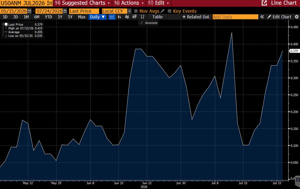Select the volume-style bar chart icon
300x189 pixels.
[x=127, y=17]
